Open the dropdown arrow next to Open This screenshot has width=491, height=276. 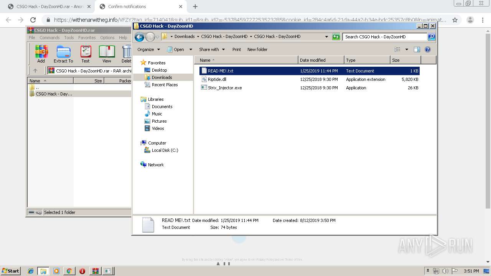pos(191,49)
